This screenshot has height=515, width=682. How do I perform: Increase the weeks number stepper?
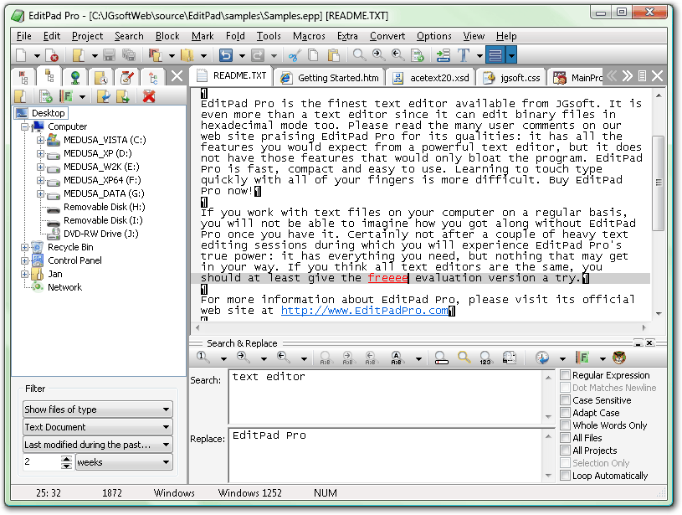coord(66,459)
